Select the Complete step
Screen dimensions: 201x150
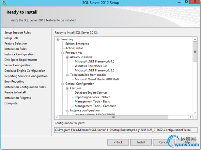pyautogui.click(x=11, y=103)
